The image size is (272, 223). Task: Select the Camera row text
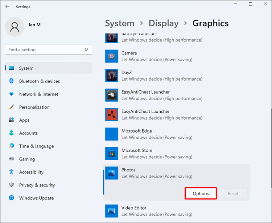(129, 53)
